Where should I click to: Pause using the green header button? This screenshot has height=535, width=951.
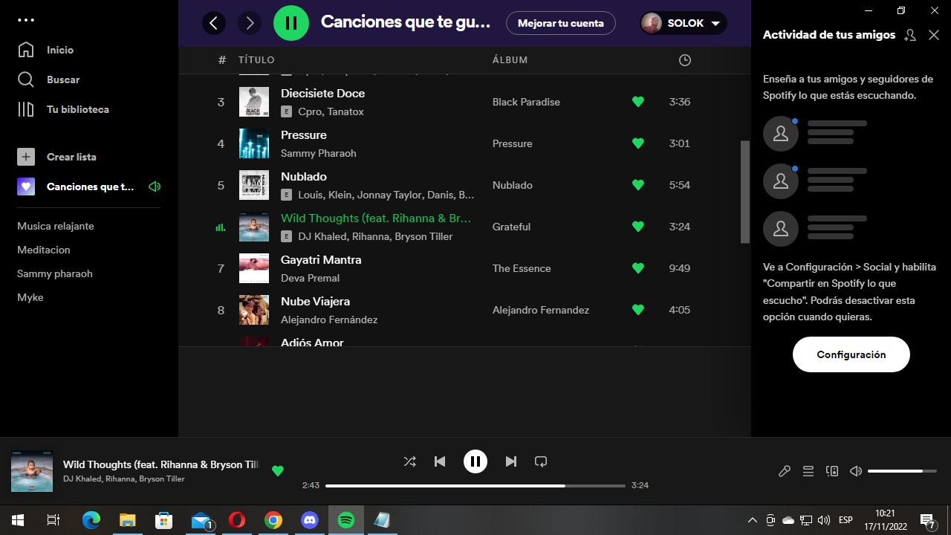coord(291,23)
